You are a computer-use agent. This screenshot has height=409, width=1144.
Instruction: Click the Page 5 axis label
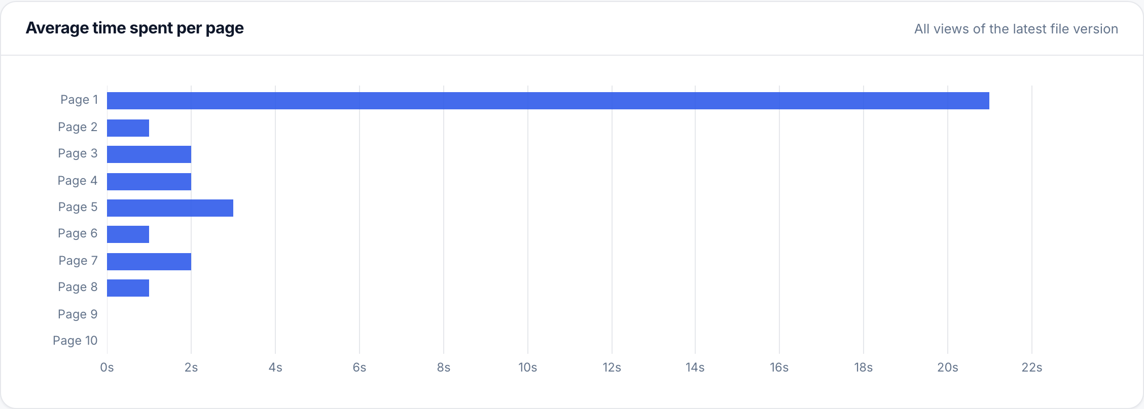point(78,207)
